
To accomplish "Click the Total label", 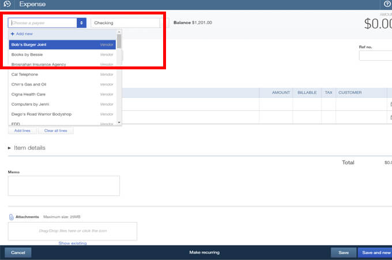I will [x=348, y=162].
